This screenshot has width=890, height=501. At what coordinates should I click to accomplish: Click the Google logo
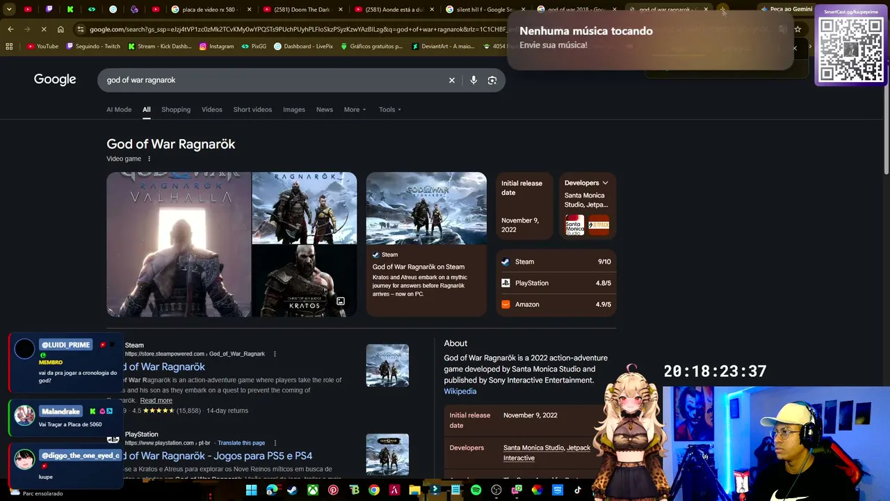[x=55, y=79]
